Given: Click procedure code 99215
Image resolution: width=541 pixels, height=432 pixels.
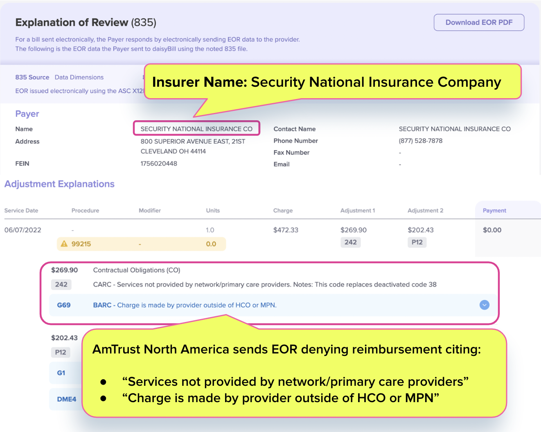Looking at the screenshot, I should [81, 244].
